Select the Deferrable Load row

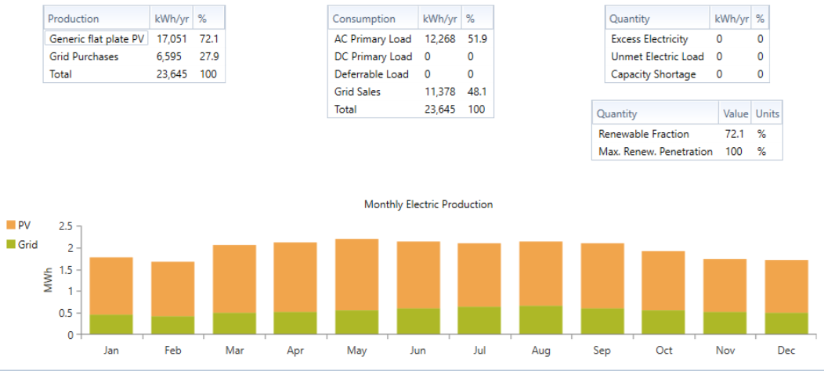410,74
